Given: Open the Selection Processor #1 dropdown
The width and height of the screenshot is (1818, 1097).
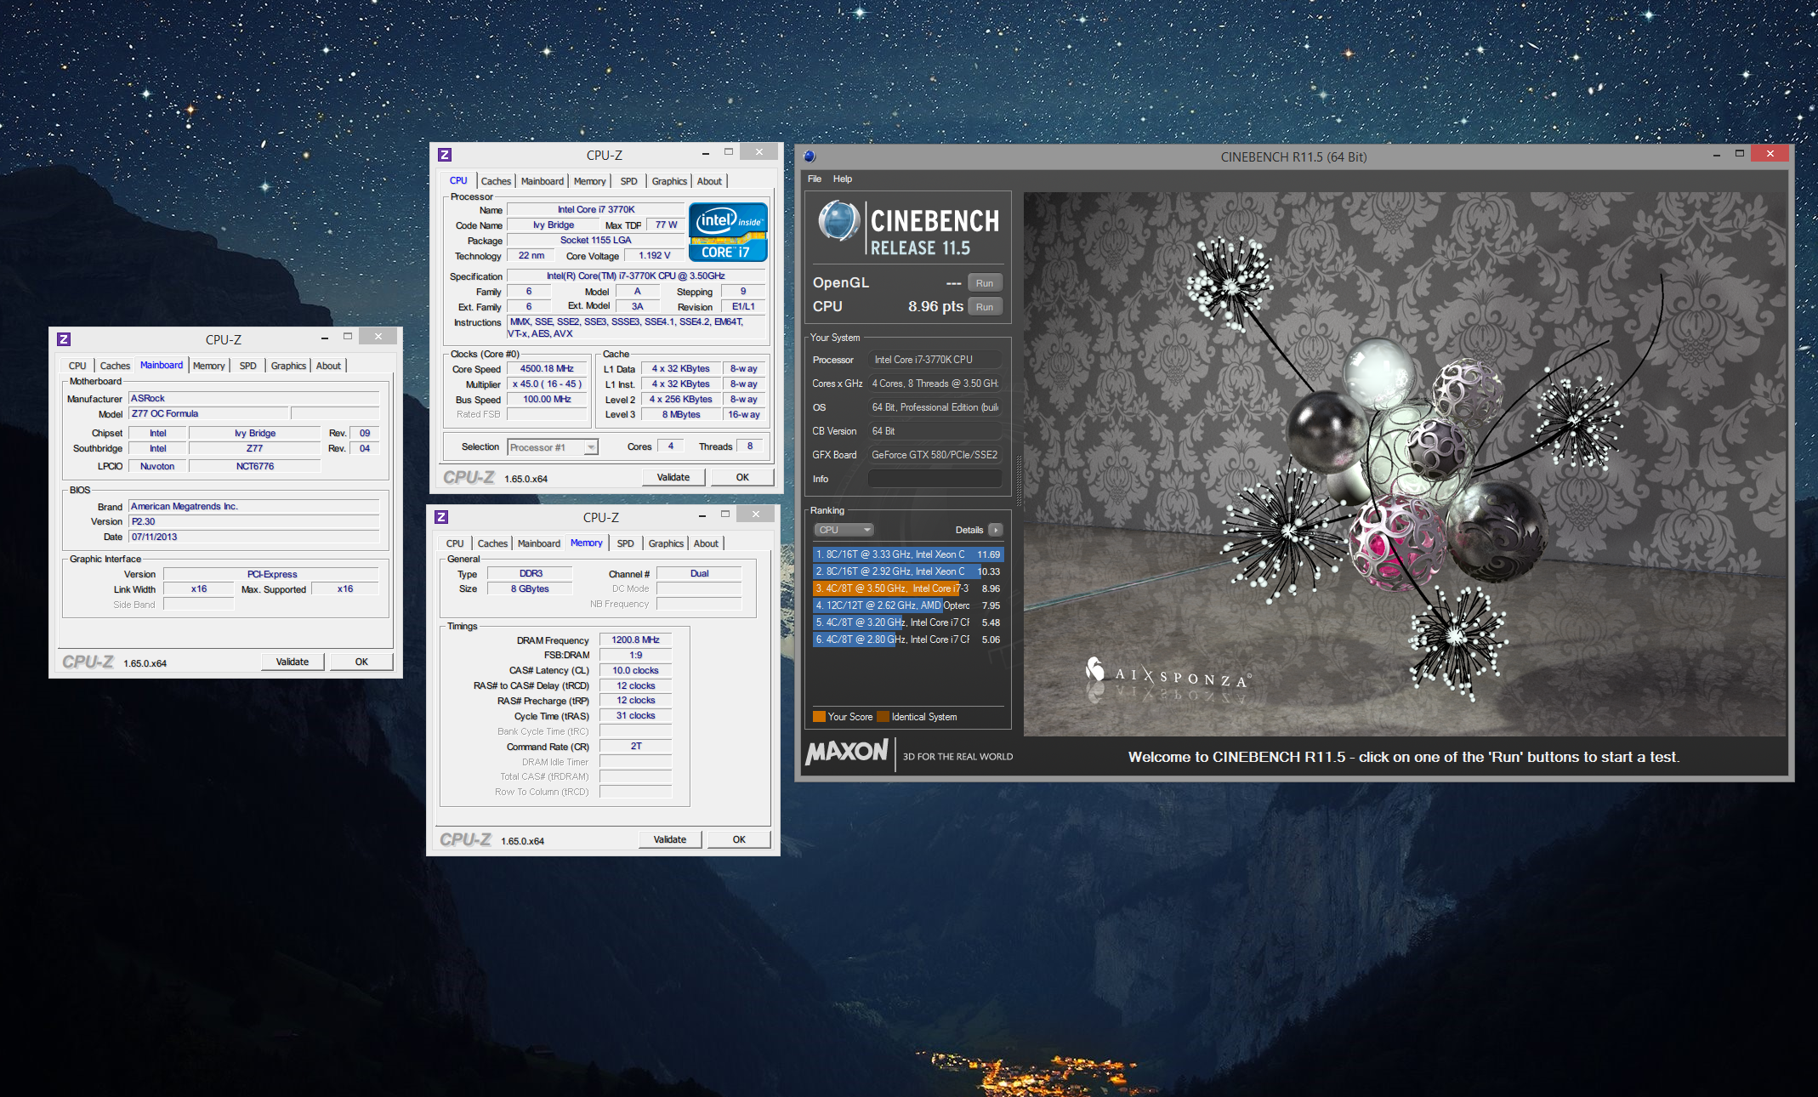Looking at the screenshot, I should tap(591, 447).
